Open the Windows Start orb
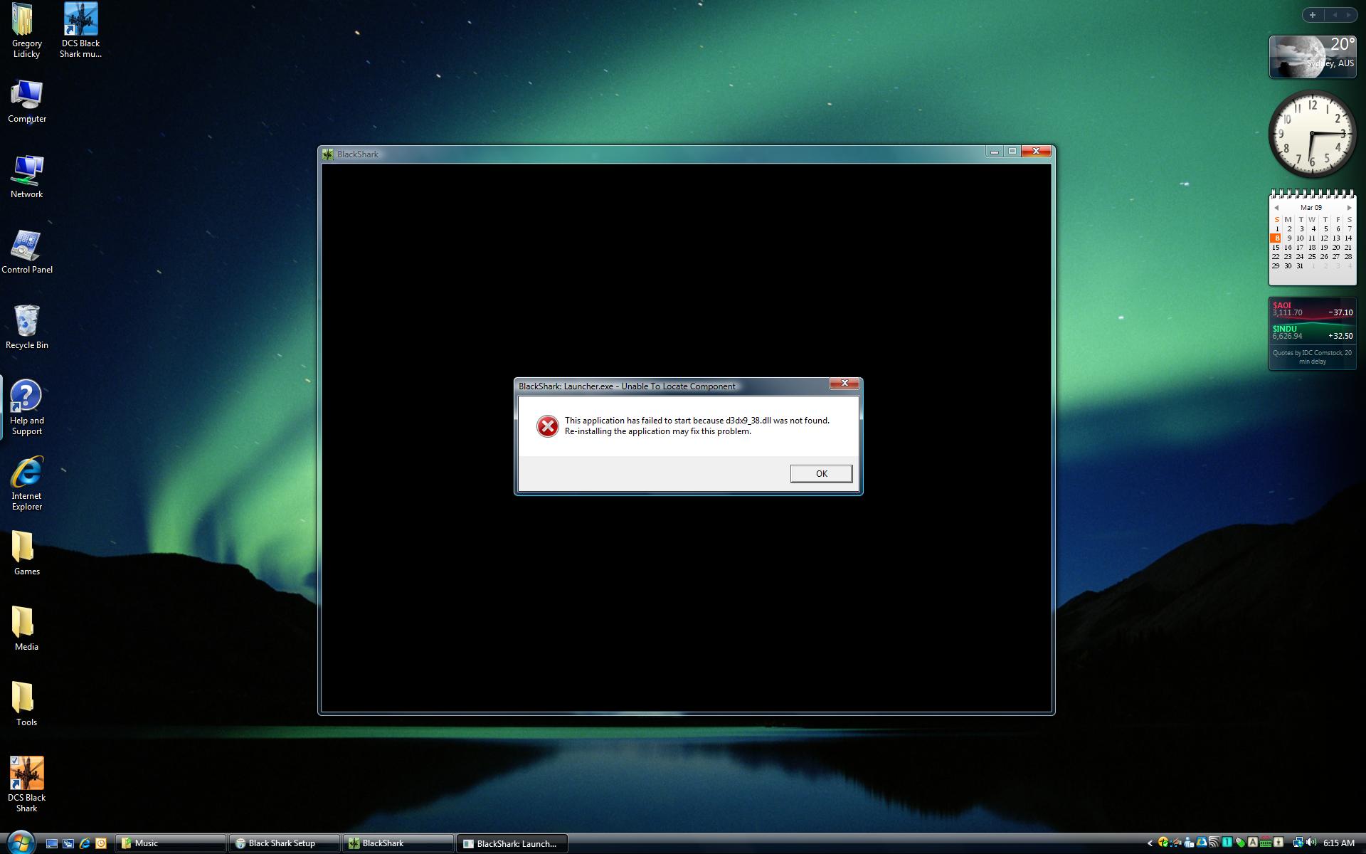 click(x=21, y=843)
